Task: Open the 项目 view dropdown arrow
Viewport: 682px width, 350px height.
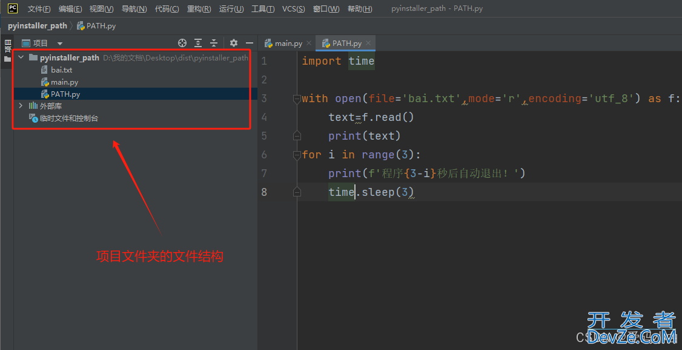Action: pos(60,44)
